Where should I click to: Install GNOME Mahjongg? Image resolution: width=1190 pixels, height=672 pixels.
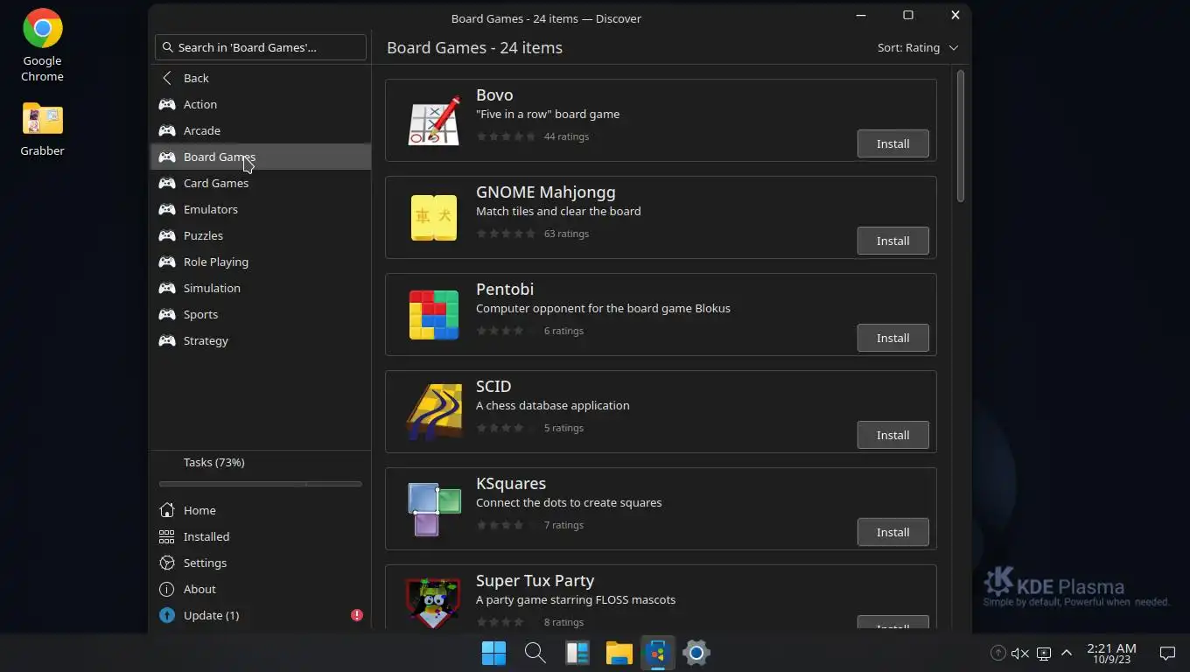pos(892,241)
